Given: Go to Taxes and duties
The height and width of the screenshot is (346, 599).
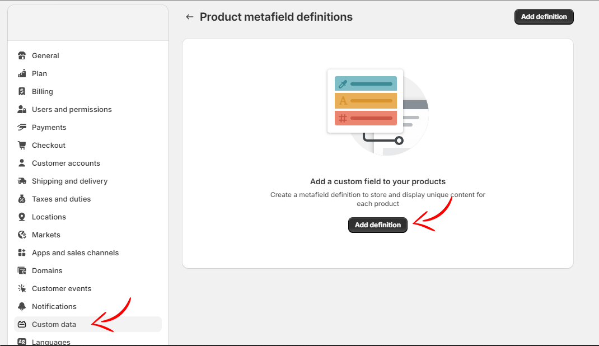Looking at the screenshot, I should pyautogui.click(x=61, y=199).
